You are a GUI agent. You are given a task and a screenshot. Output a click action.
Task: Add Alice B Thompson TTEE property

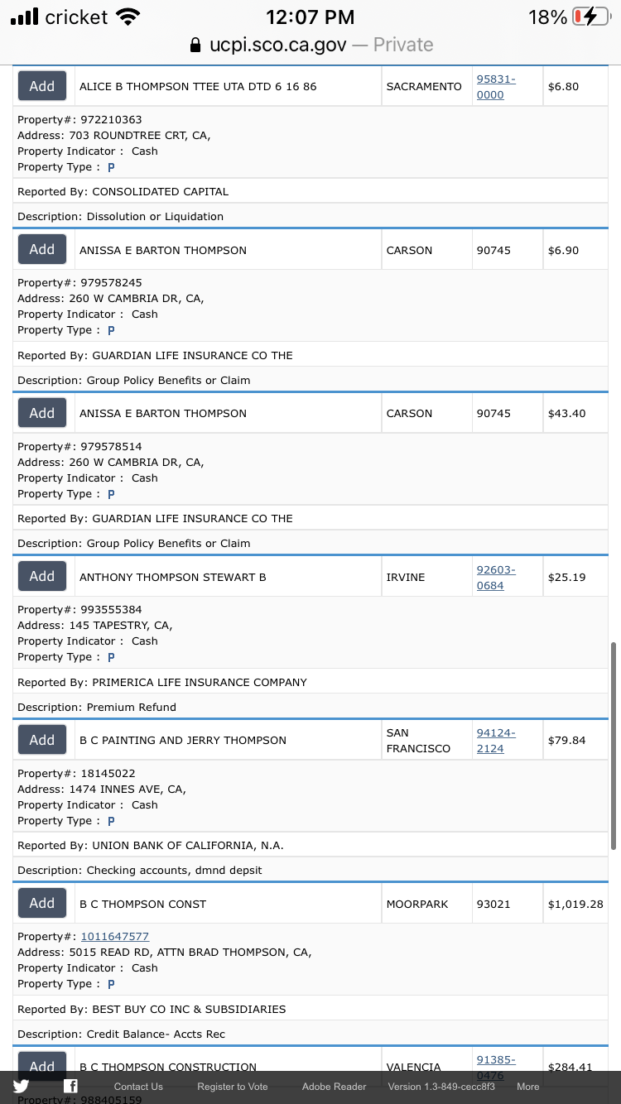42,86
